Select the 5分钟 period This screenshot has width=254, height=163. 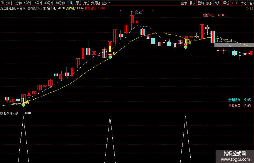click(27, 3)
